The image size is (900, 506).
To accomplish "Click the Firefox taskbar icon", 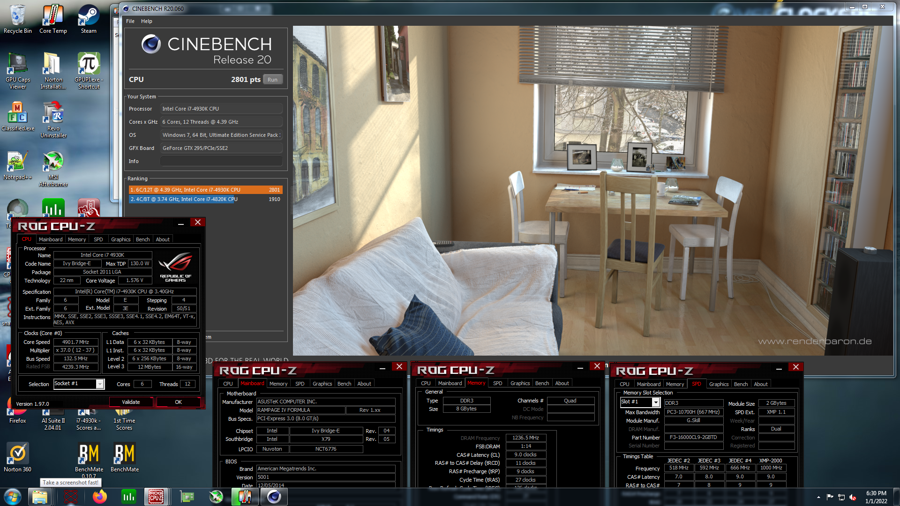I will click(99, 497).
